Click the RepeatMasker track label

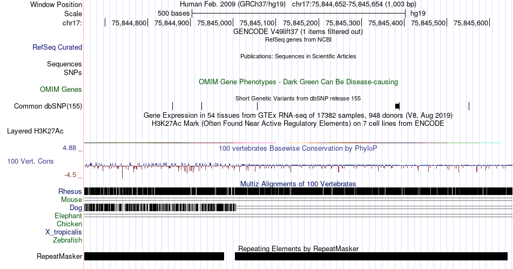(x=59, y=256)
